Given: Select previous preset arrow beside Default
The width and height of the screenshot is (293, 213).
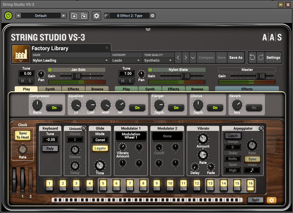Looking at the screenshot, I should (x=18, y=16).
